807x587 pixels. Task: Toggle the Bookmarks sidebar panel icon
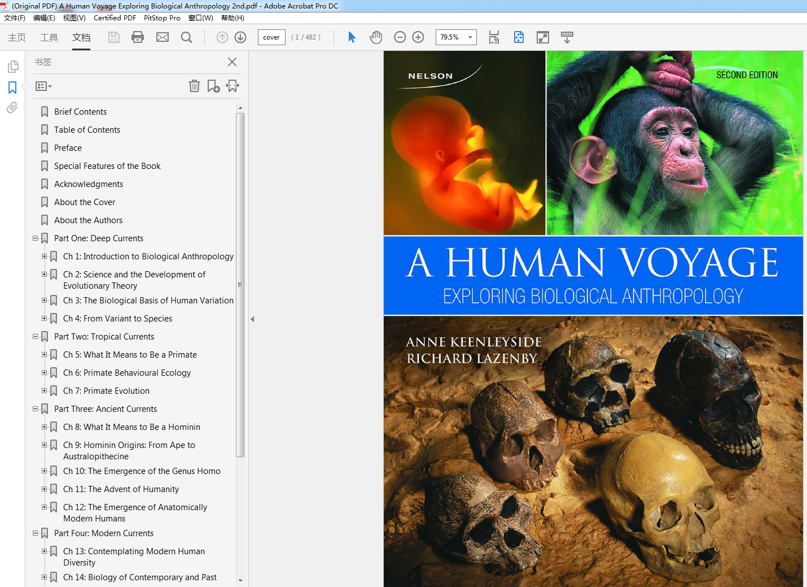tap(12, 88)
